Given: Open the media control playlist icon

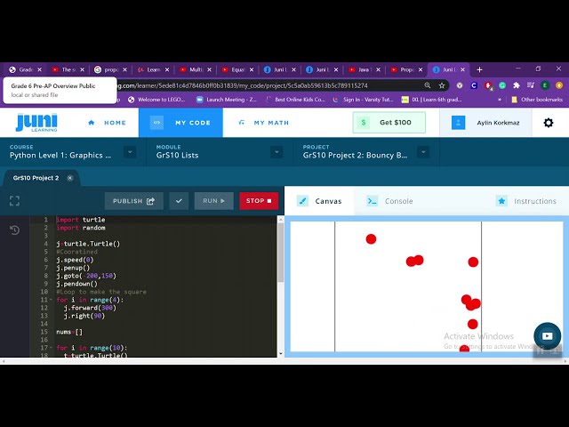Looking at the screenshot, I should (531, 85).
